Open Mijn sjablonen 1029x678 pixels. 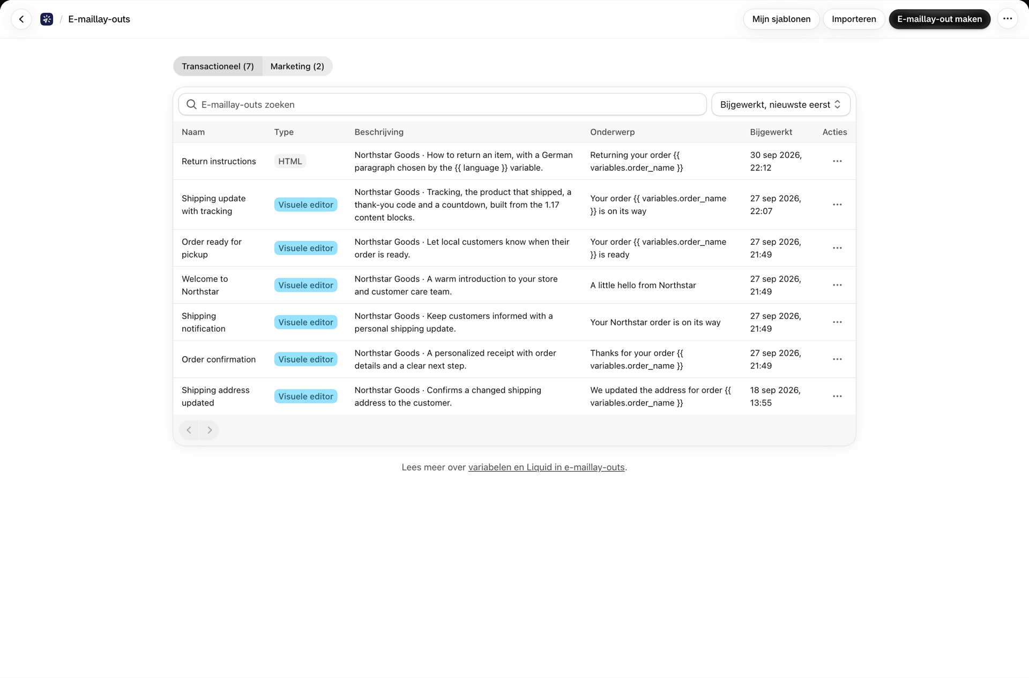781,19
